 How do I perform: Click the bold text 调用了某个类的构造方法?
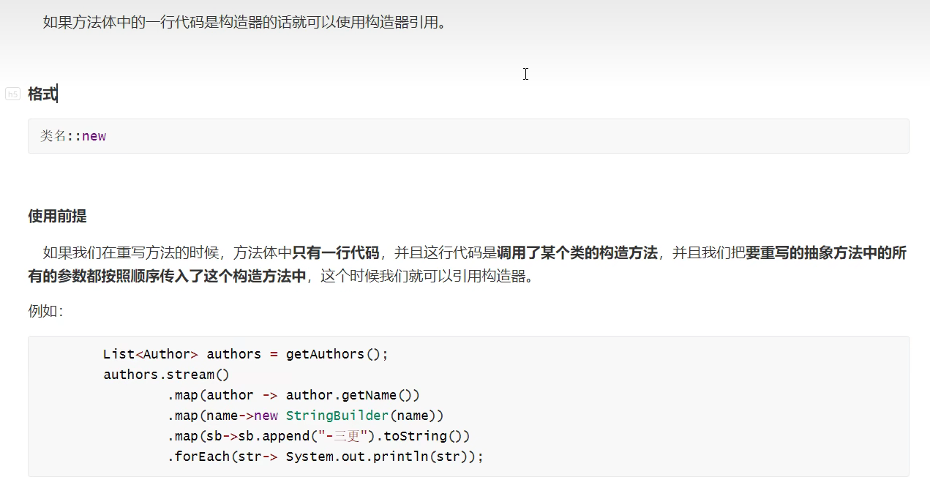[x=577, y=253]
